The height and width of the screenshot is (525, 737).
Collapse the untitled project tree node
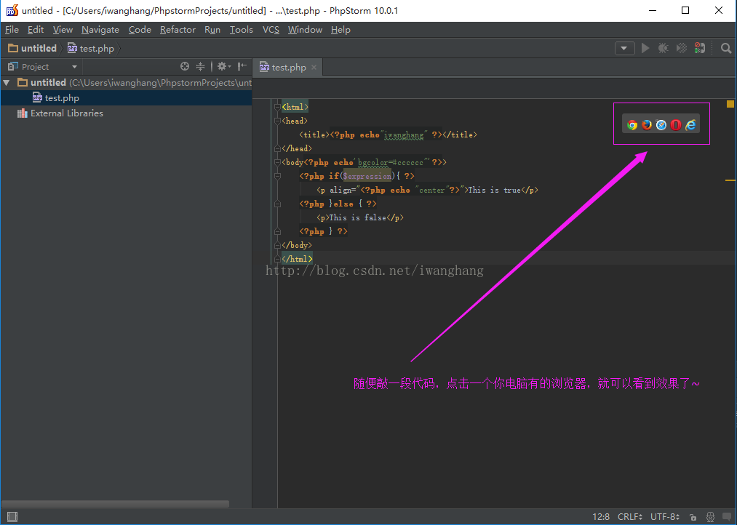7,83
